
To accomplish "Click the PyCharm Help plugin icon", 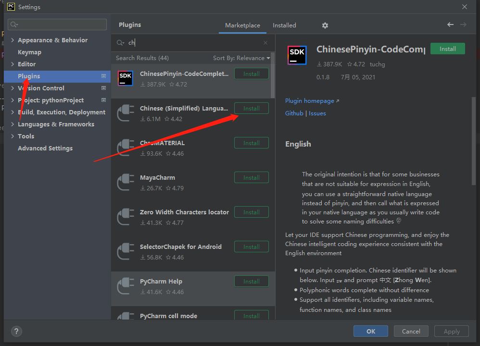I will point(126,286).
